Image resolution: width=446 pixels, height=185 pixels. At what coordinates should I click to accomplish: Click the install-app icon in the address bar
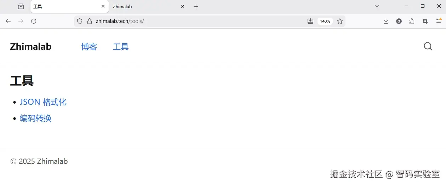coord(310,21)
